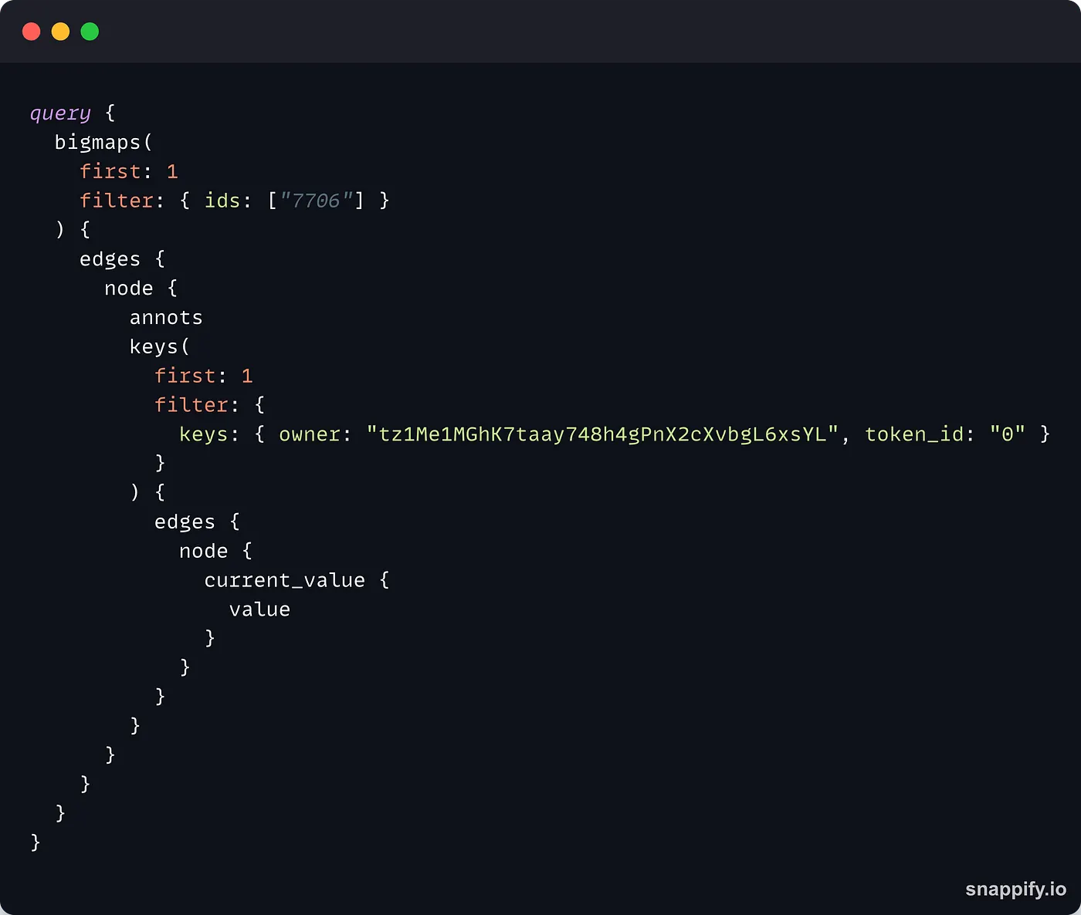Open the snappify.io watermark link
1081x915 pixels.
(x=1015, y=889)
